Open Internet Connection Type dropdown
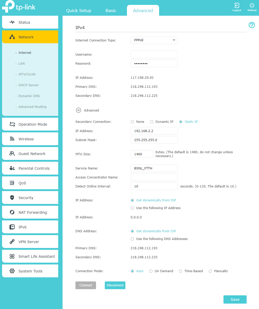The height and width of the screenshot is (309, 259). click(154, 40)
